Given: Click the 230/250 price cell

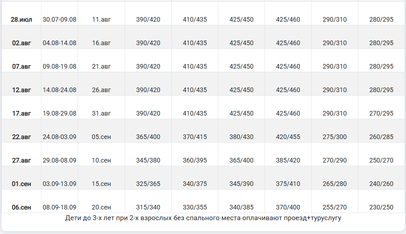Looking at the screenshot, I should (x=381, y=207).
